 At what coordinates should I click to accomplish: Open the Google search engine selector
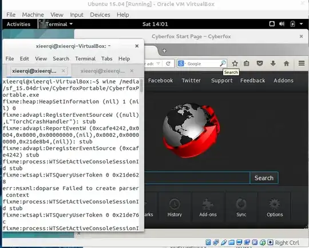(x=182, y=64)
